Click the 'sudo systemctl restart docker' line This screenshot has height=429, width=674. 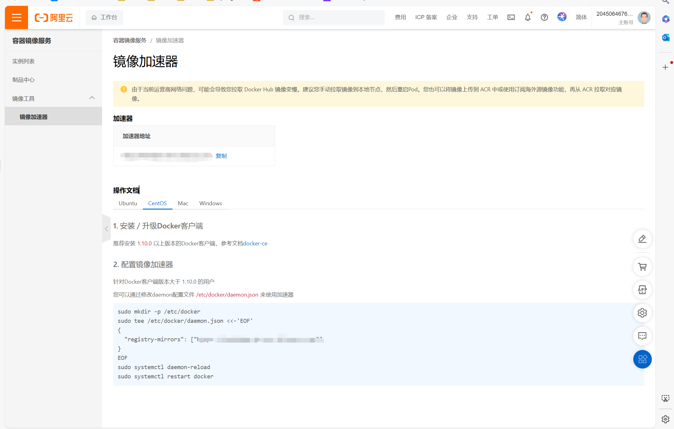point(165,377)
